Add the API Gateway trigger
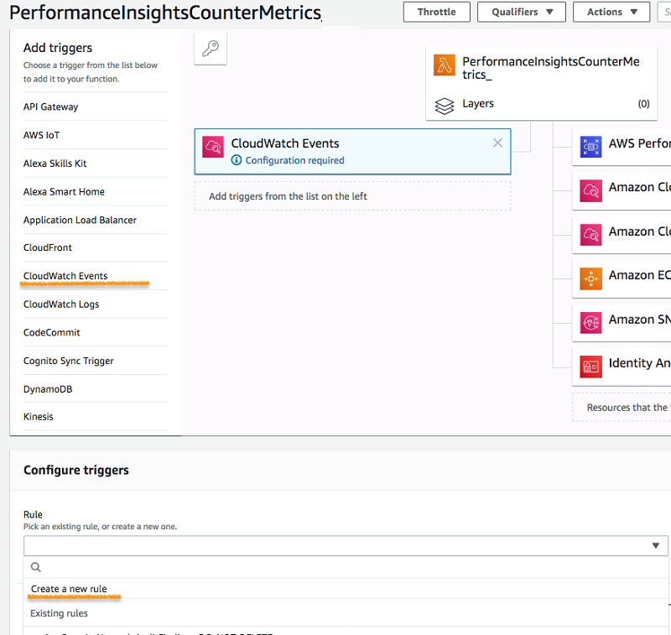The image size is (671, 635). tap(51, 107)
